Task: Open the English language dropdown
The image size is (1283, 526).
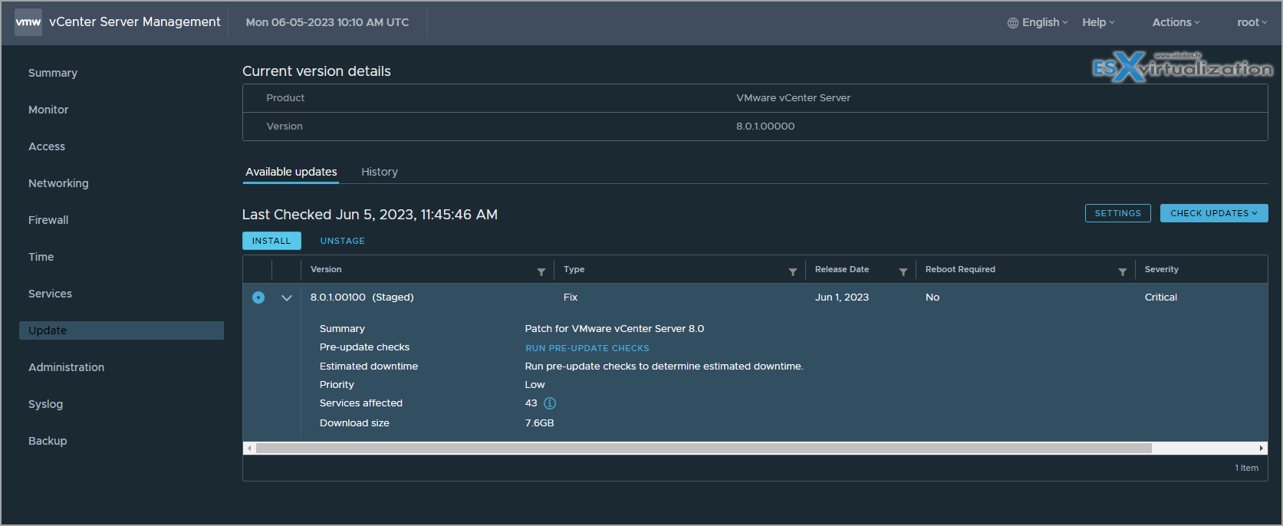Action: 1045,23
